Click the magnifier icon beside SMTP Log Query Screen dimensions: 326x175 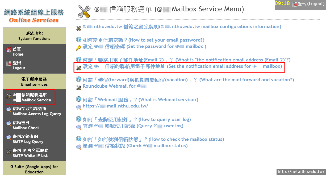9,137
